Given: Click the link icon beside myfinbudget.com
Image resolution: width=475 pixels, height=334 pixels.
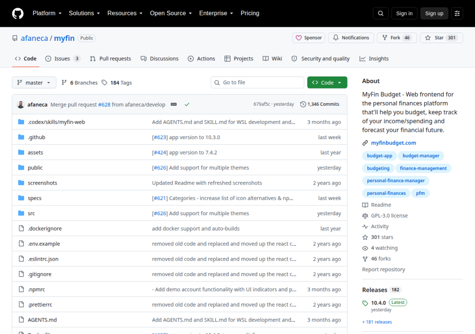Looking at the screenshot, I should tap(365, 143).
